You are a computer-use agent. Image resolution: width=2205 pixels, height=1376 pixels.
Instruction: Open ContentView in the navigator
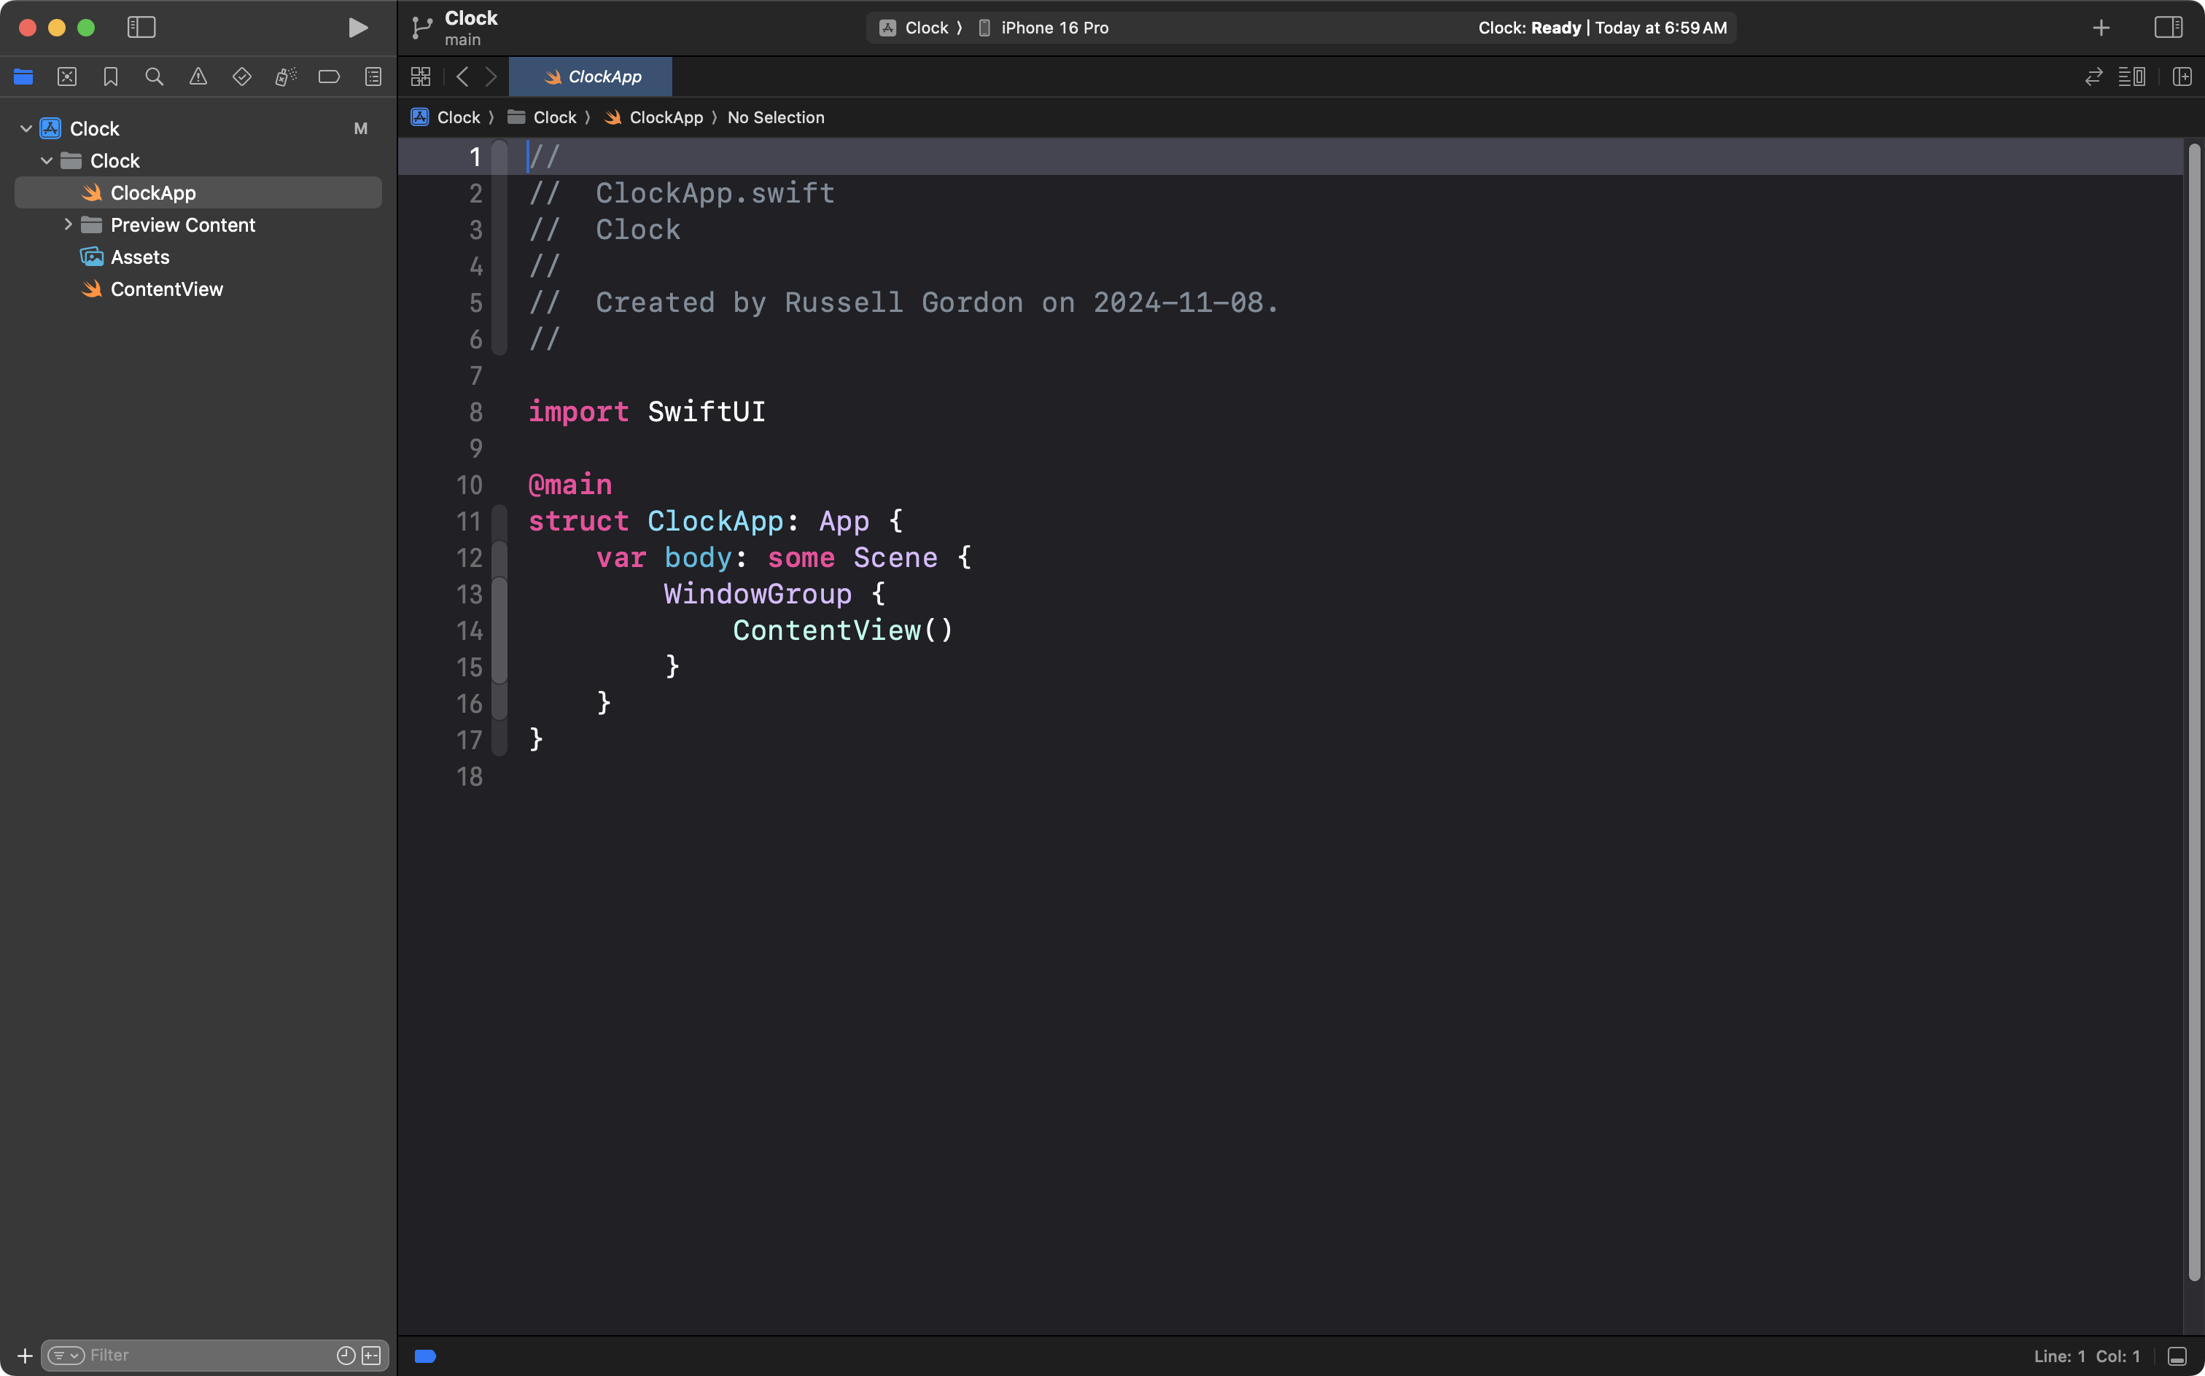pos(166,289)
